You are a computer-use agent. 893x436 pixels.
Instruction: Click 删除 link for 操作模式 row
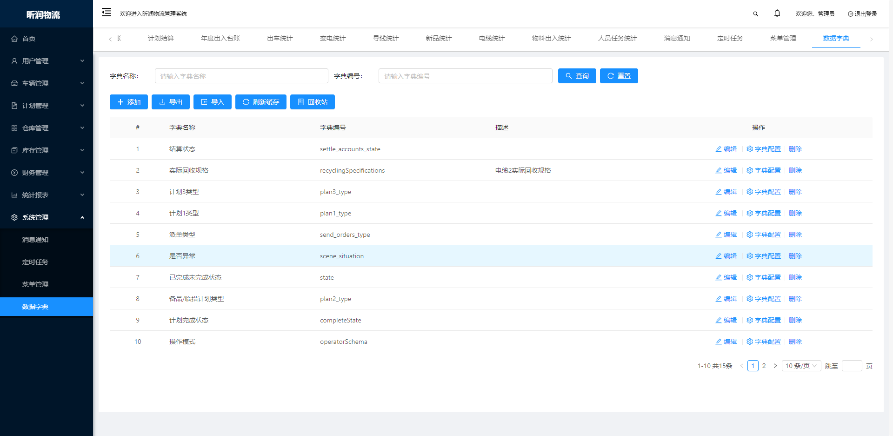(x=795, y=342)
